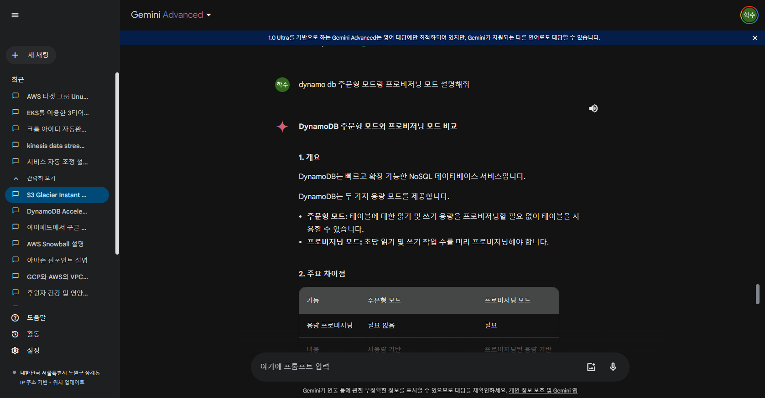Open the 'AWS 타겟 그룹 Unu...' chat
This screenshot has width=765, height=398.
tap(57, 97)
